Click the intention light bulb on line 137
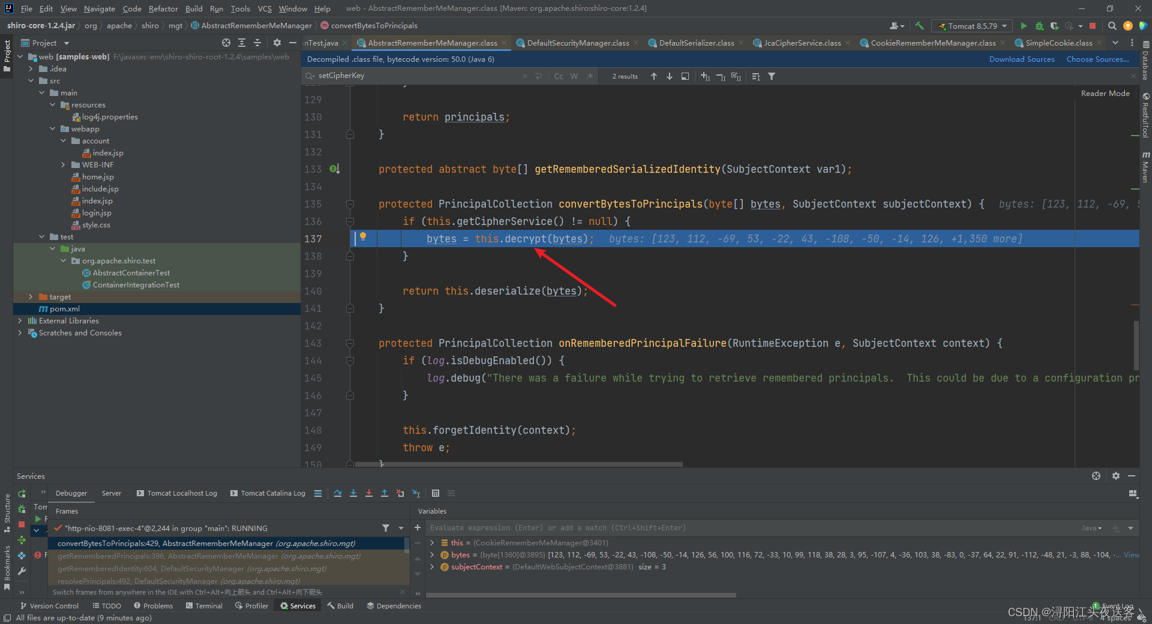The image size is (1152, 624). point(363,236)
